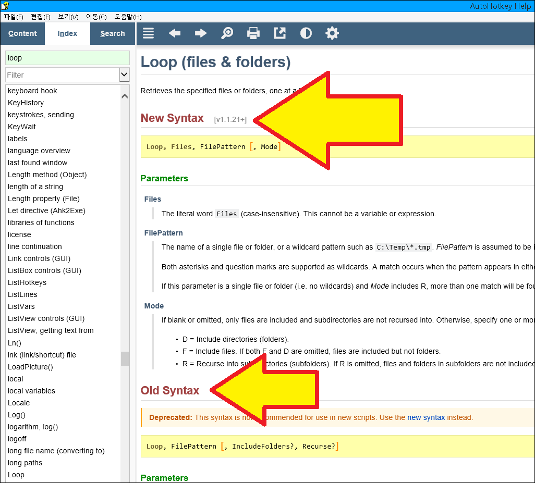Select 'KeyWait' index entry

pyautogui.click(x=21, y=127)
